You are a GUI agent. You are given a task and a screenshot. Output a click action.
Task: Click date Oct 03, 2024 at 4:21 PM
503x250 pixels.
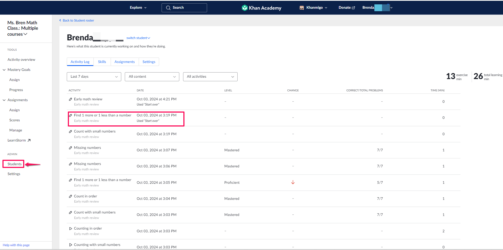(156, 99)
